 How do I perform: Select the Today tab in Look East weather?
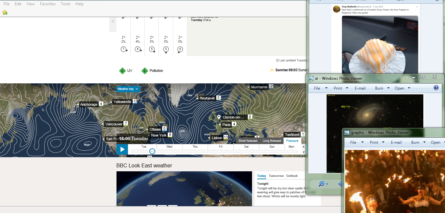pos(262,176)
